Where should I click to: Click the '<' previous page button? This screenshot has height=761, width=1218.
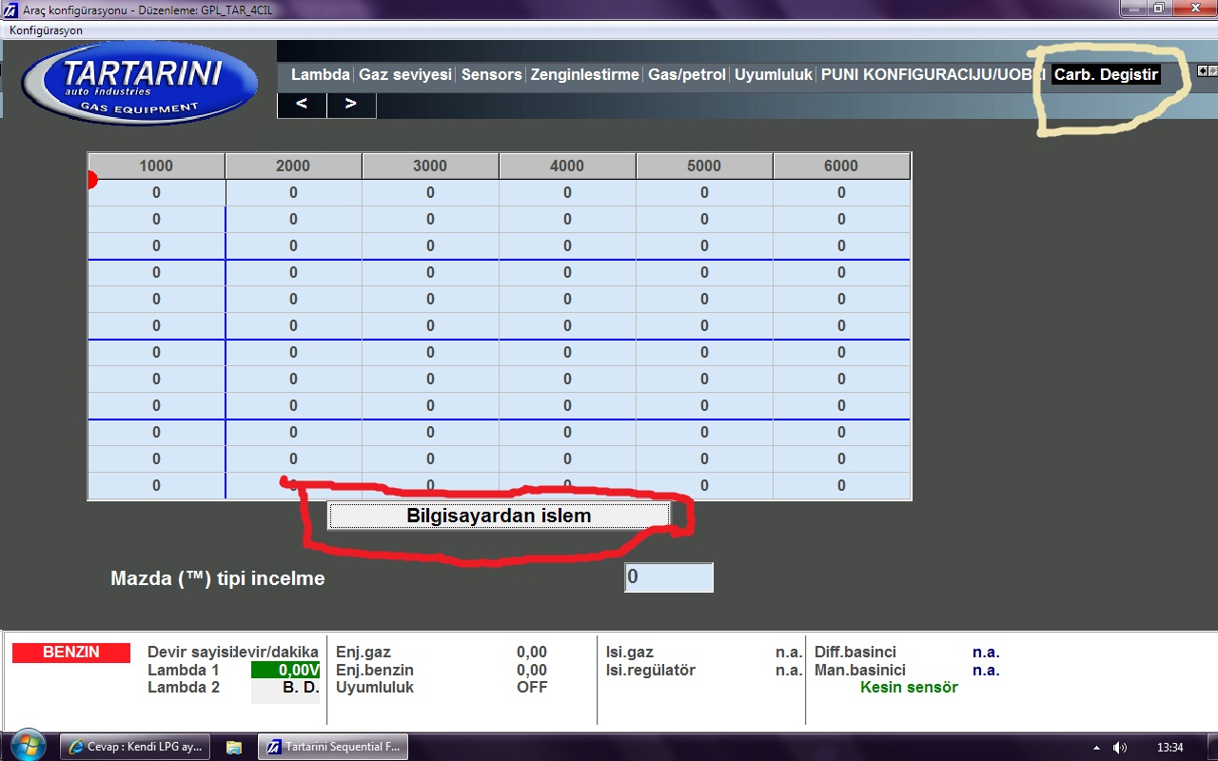pyautogui.click(x=302, y=105)
